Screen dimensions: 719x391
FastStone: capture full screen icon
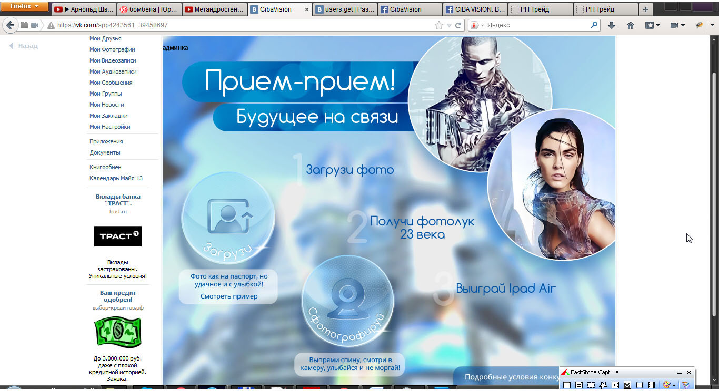[615, 385]
